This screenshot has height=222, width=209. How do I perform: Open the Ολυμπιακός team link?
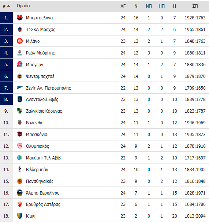pos(37,146)
